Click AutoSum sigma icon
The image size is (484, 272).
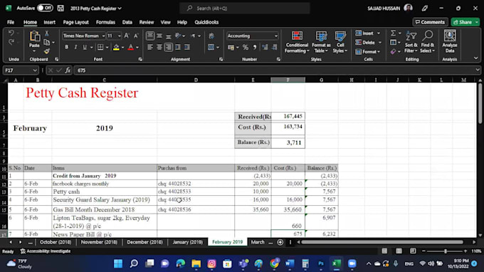tap(393, 33)
